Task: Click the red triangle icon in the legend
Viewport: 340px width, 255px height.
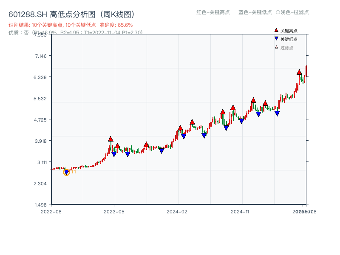Action: tap(276, 31)
